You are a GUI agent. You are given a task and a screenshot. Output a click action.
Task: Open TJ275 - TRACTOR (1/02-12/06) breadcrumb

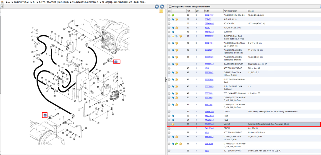click(54, 2)
